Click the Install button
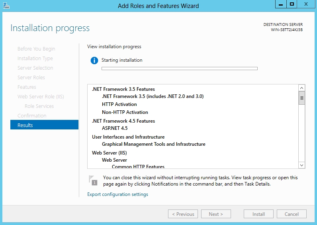 258,214
